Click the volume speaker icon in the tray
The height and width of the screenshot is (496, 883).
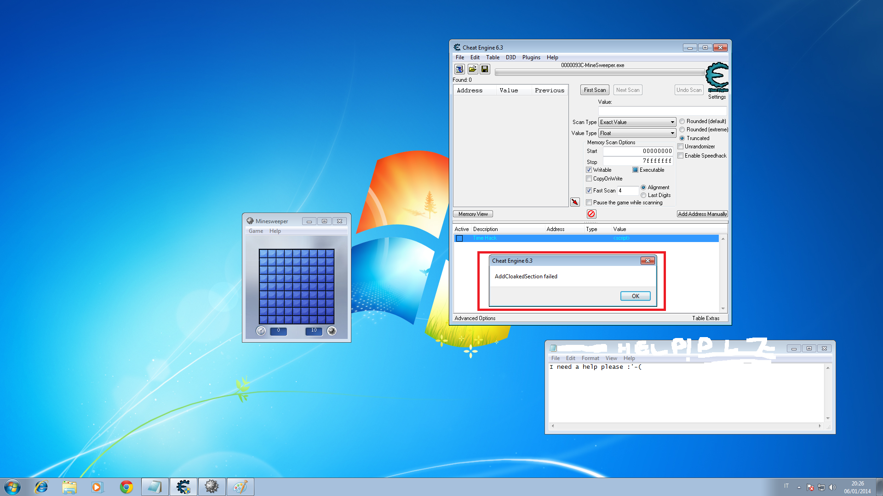(832, 487)
